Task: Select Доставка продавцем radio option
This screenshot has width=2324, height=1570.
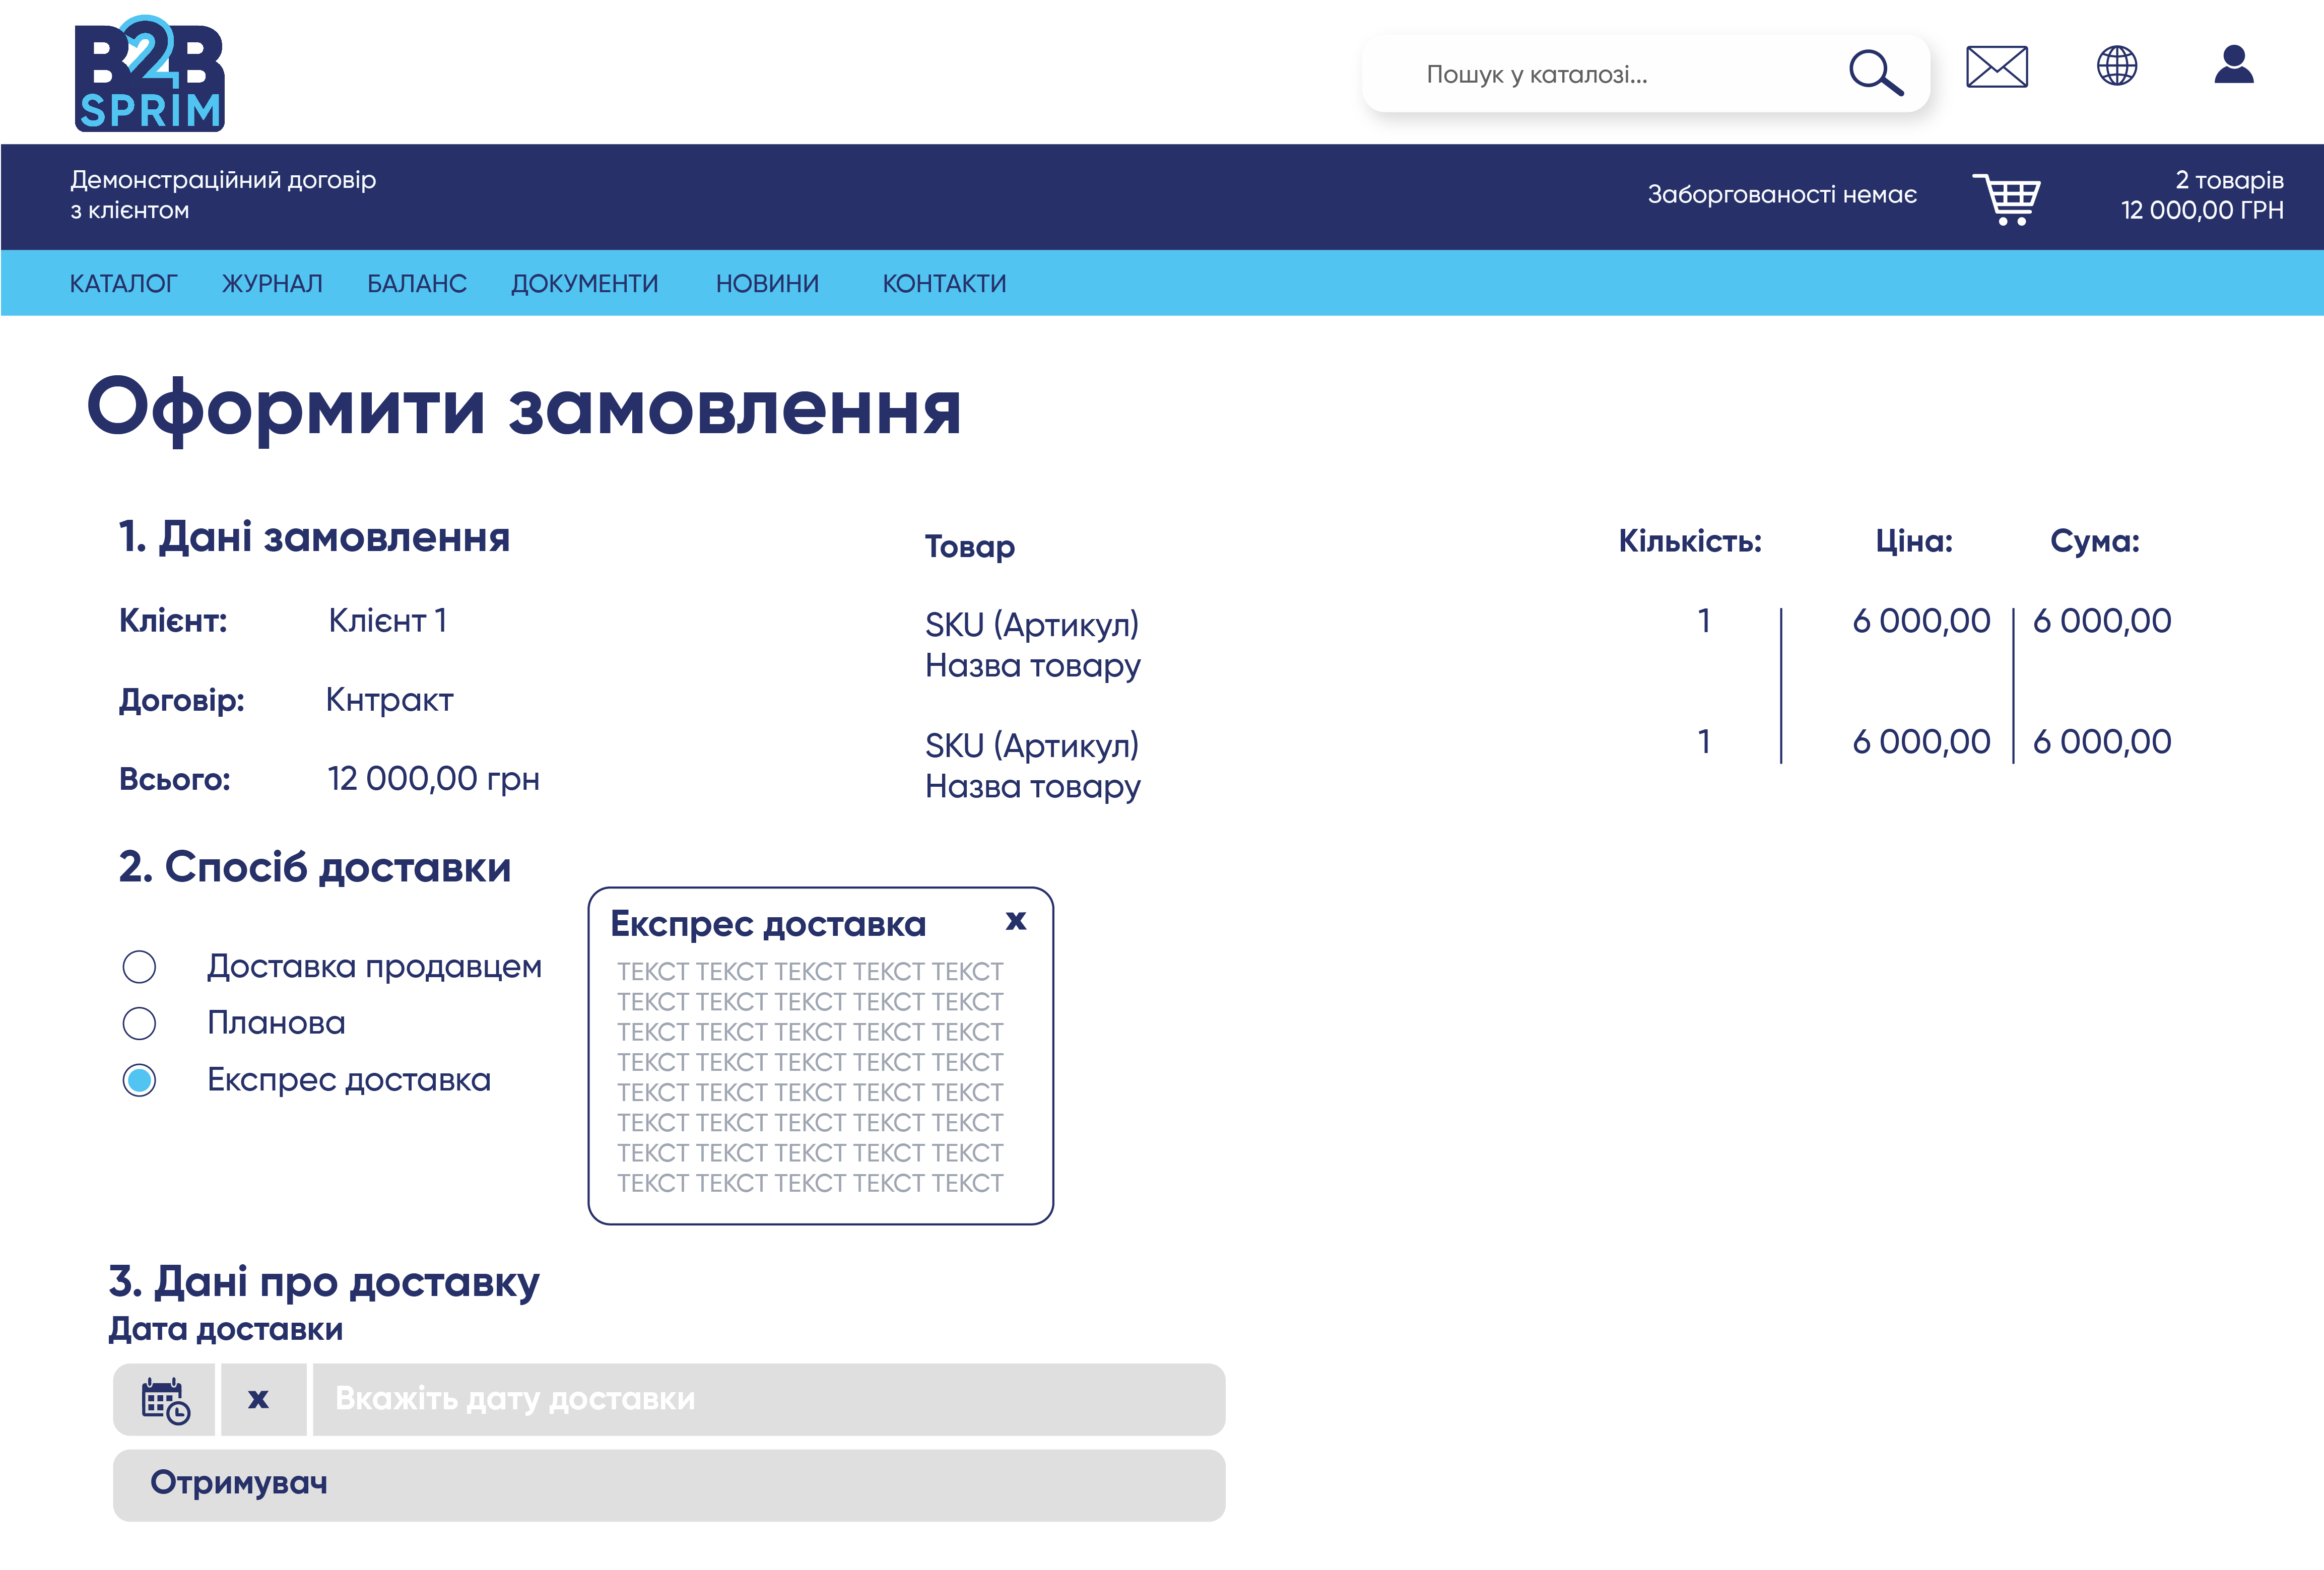Action: [x=139, y=966]
